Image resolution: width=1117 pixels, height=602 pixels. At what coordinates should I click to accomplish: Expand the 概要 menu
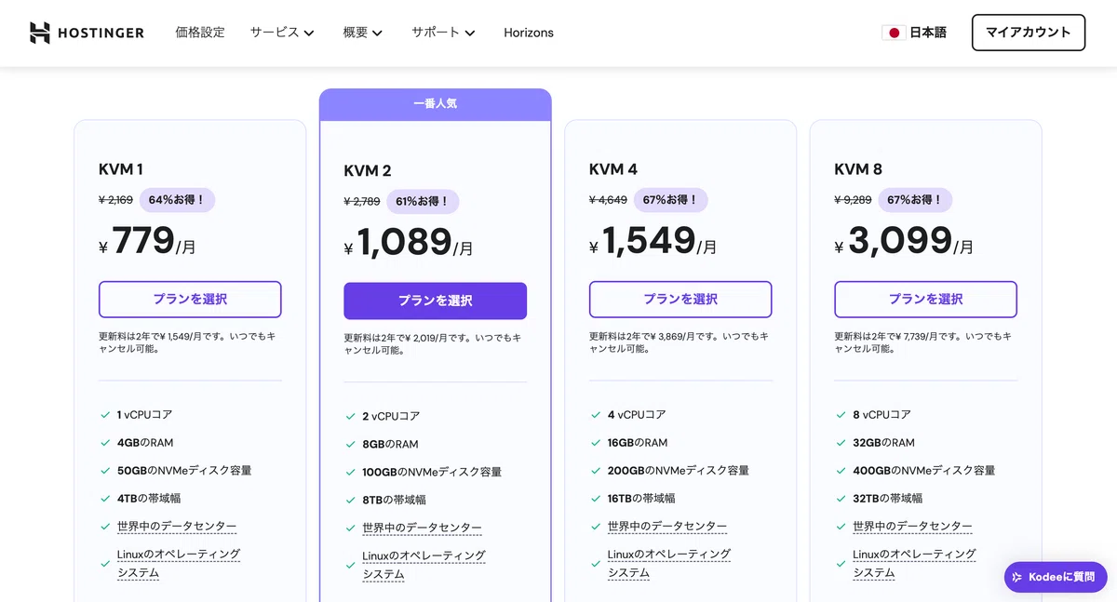pos(363,33)
